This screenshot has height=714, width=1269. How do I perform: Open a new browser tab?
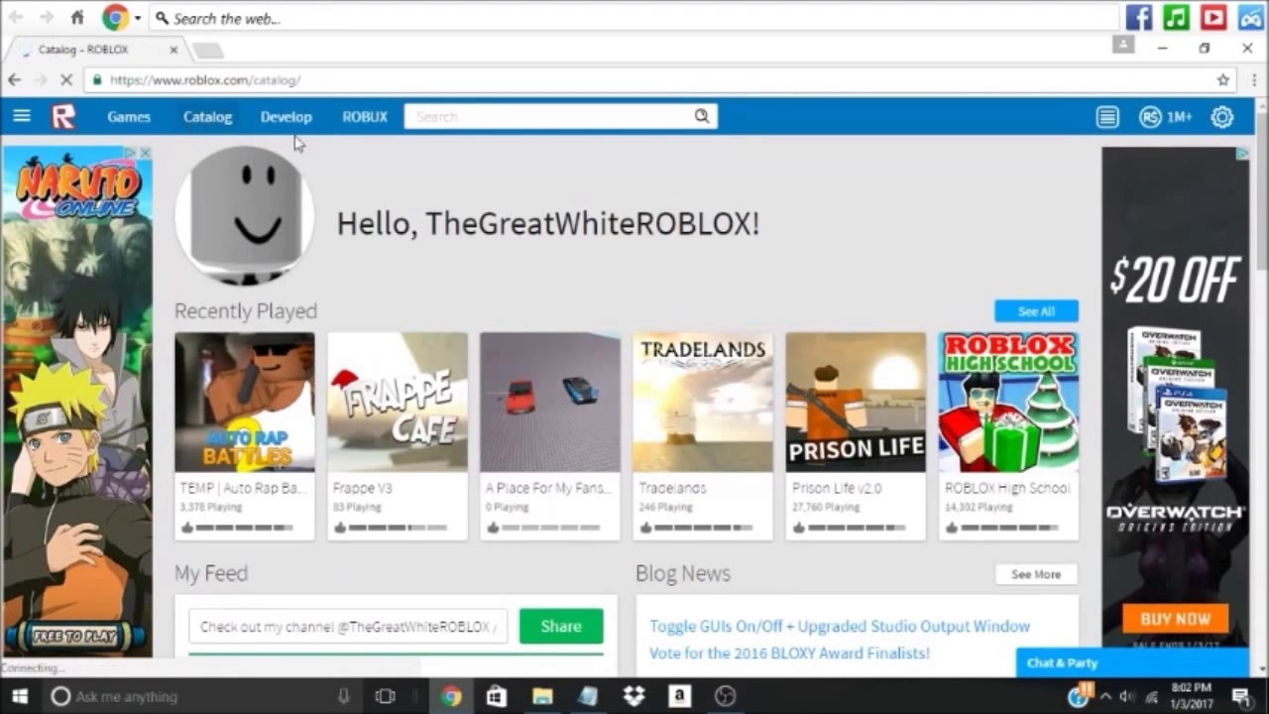pos(208,51)
